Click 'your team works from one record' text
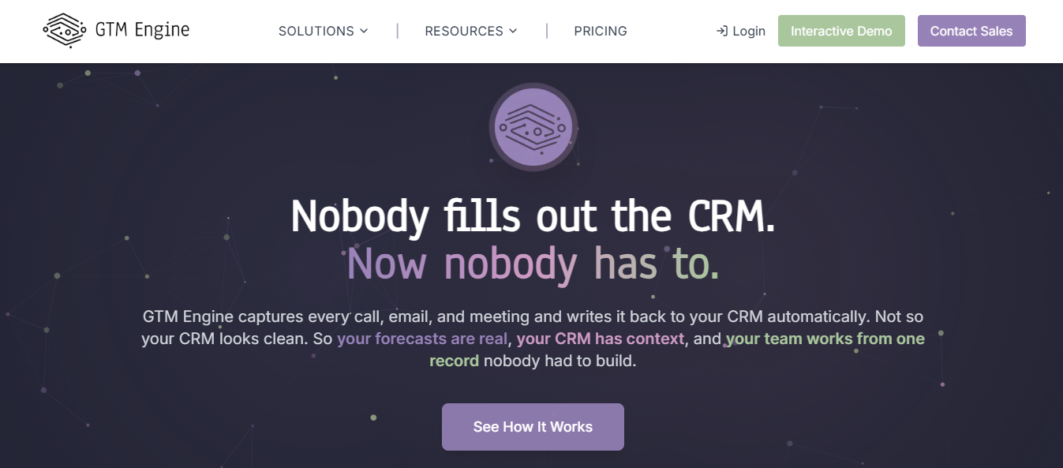This screenshot has height=468, width=1063. 825,339
